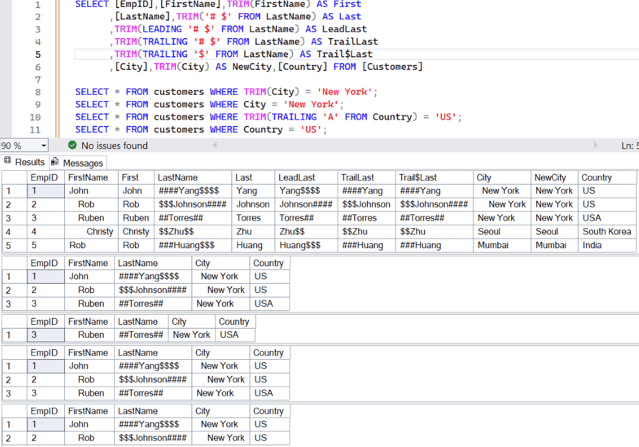Click line number 8 in the editor margin

coord(37,92)
